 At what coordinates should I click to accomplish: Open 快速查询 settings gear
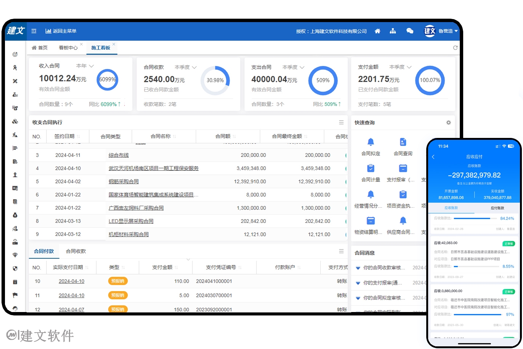tap(448, 122)
